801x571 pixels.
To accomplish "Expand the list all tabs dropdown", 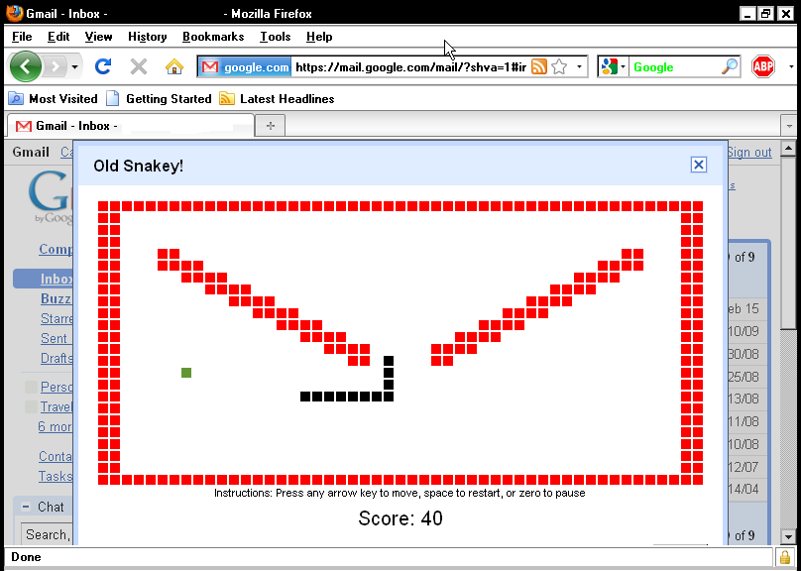I will coord(789,126).
